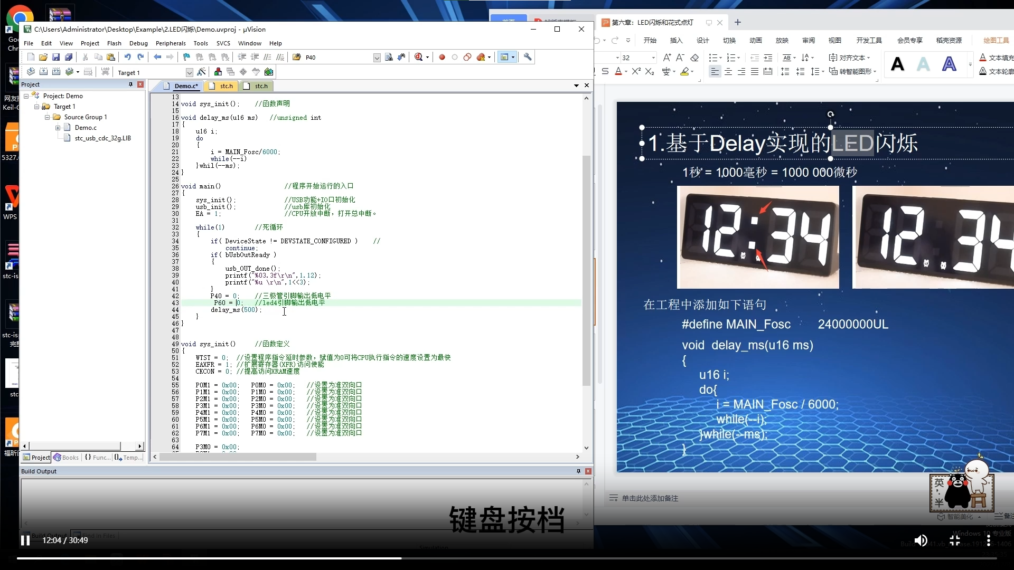Open the SVCS menu
Image resolution: width=1014 pixels, height=570 pixels.
[223, 43]
